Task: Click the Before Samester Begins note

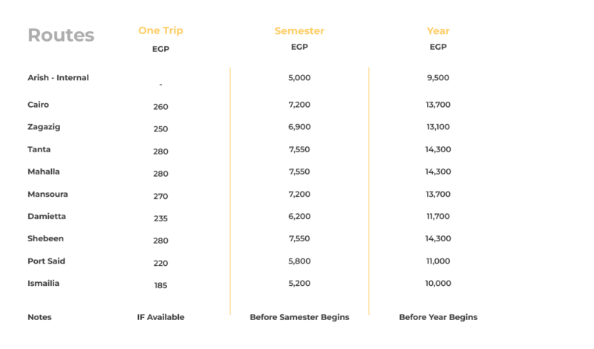Action: pos(299,317)
